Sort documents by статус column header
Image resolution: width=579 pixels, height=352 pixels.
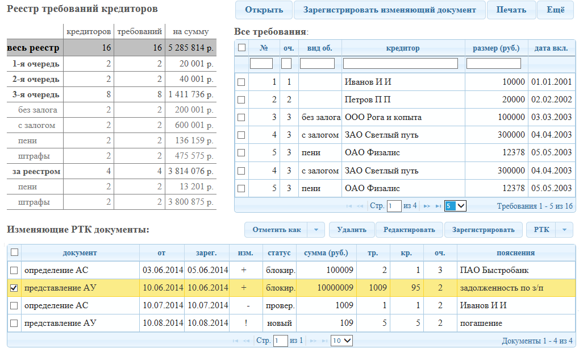tap(279, 252)
